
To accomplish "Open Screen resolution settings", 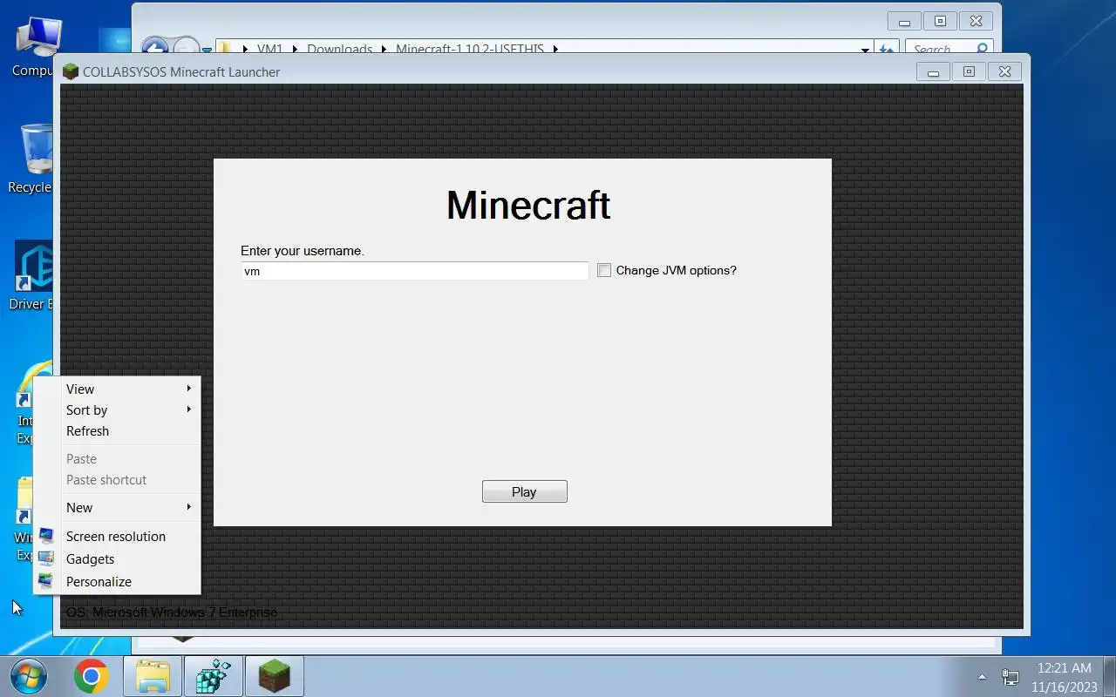I will click(117, 536).
